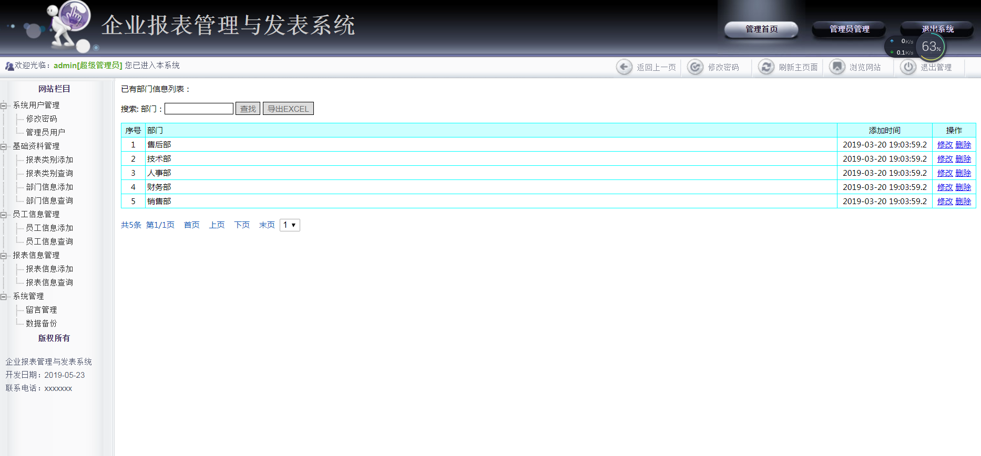
Task: Click the back arrow icon for 返回上一页
Action: (624, 67)
